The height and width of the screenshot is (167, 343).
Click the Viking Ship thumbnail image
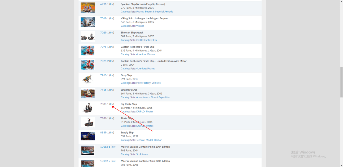pos(88,22)
